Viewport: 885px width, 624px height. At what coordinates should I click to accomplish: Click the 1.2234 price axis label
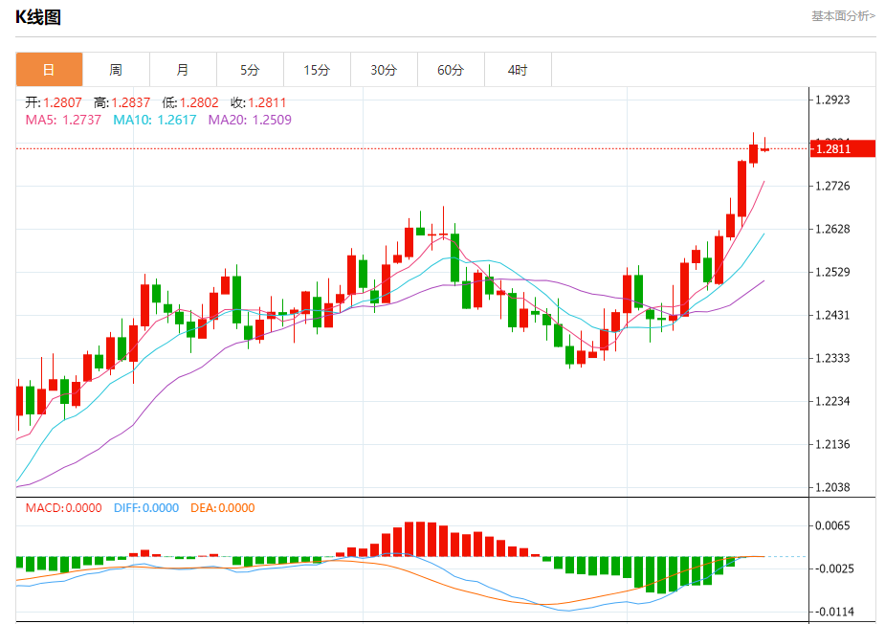(x=832, y=401)
